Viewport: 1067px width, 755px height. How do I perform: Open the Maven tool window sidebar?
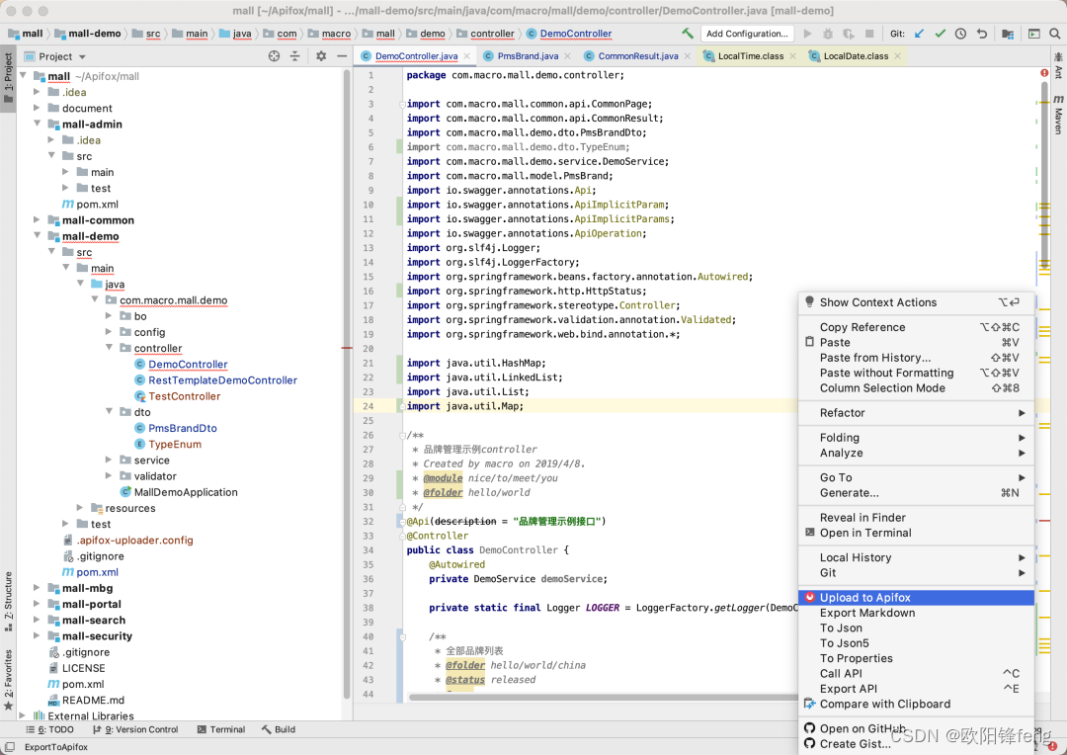1058,115
